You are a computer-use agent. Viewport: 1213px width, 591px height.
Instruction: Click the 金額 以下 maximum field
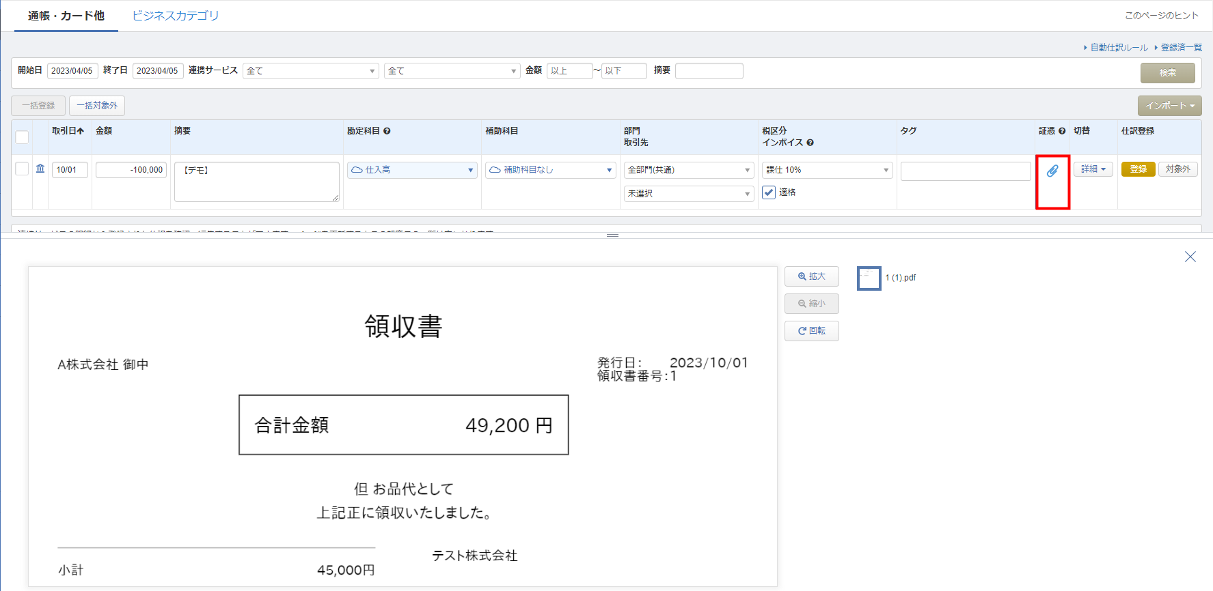[624, 71]
